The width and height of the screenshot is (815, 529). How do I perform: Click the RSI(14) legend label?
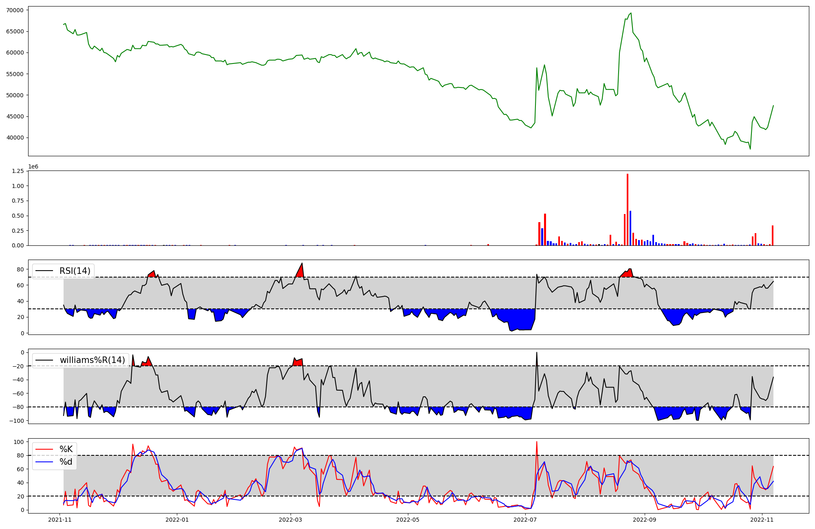tap(75, 271)
